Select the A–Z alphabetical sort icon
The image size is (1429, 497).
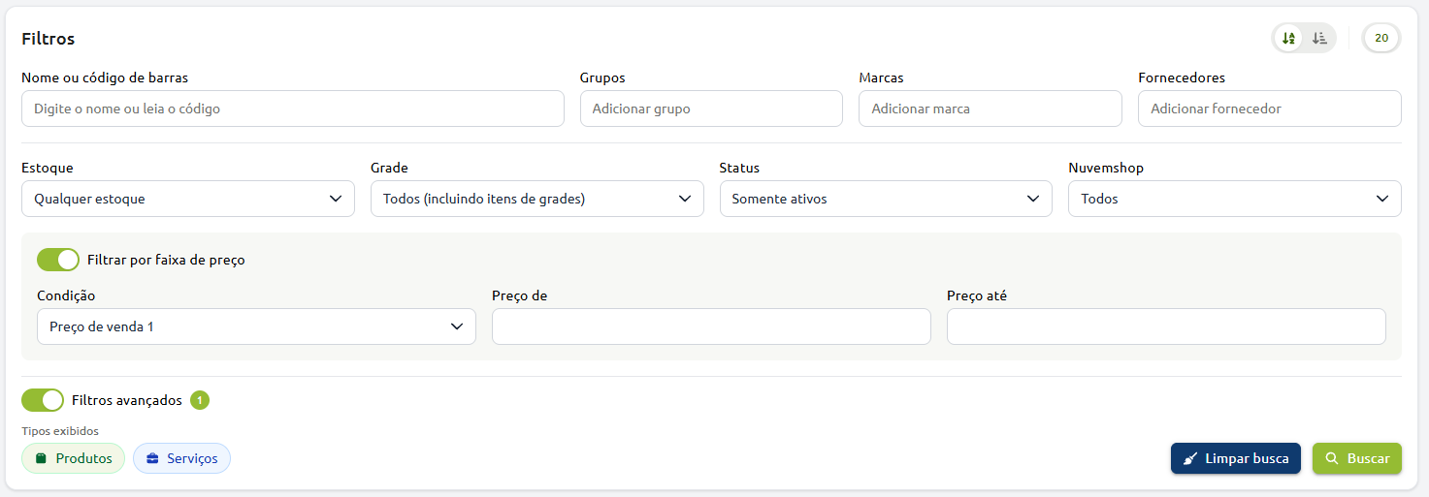(x=1288, y=39)
